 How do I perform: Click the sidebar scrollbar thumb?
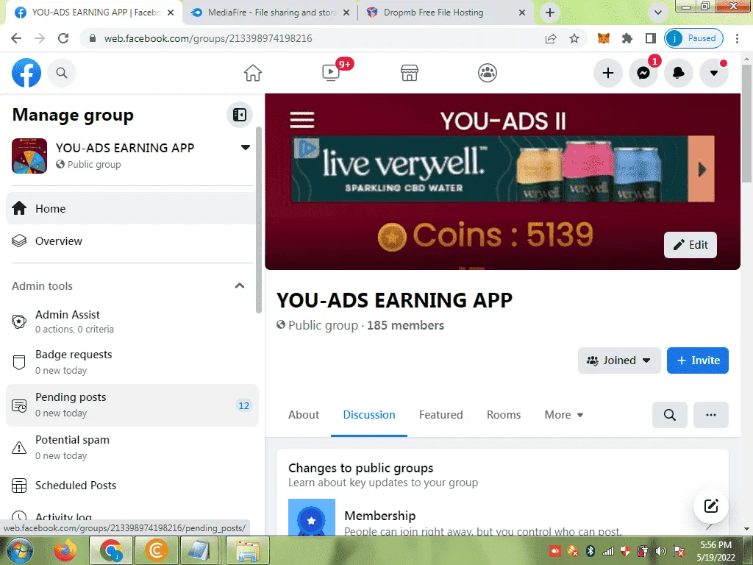259,220
